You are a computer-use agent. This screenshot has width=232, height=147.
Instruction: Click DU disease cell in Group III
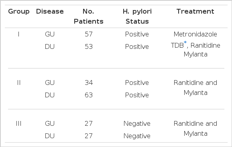point(50,136)
